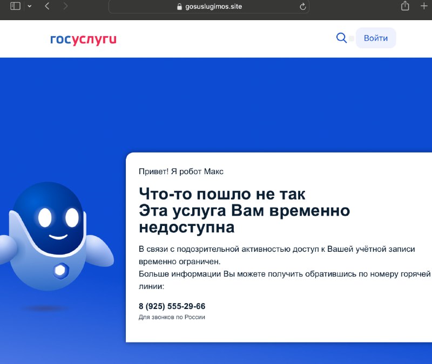432x364 pixels.
Task: Click the text 'временно ограничен.'
Action: [180, 262]
